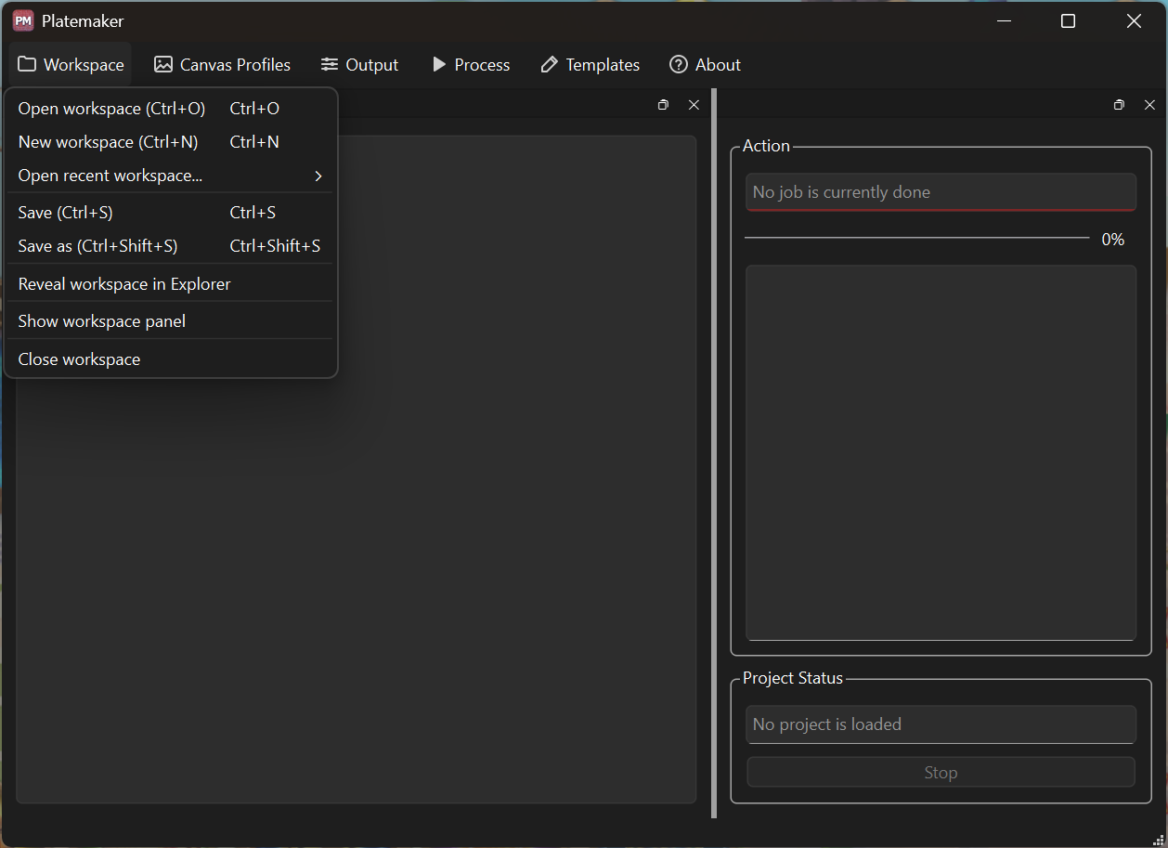Open the Output menu
Image resolution: width=1168 pixels, height=848 pixels.
[359, 64]
